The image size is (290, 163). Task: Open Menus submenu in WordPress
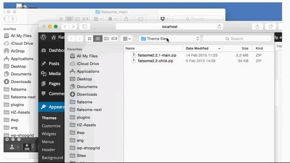point(48,142)
